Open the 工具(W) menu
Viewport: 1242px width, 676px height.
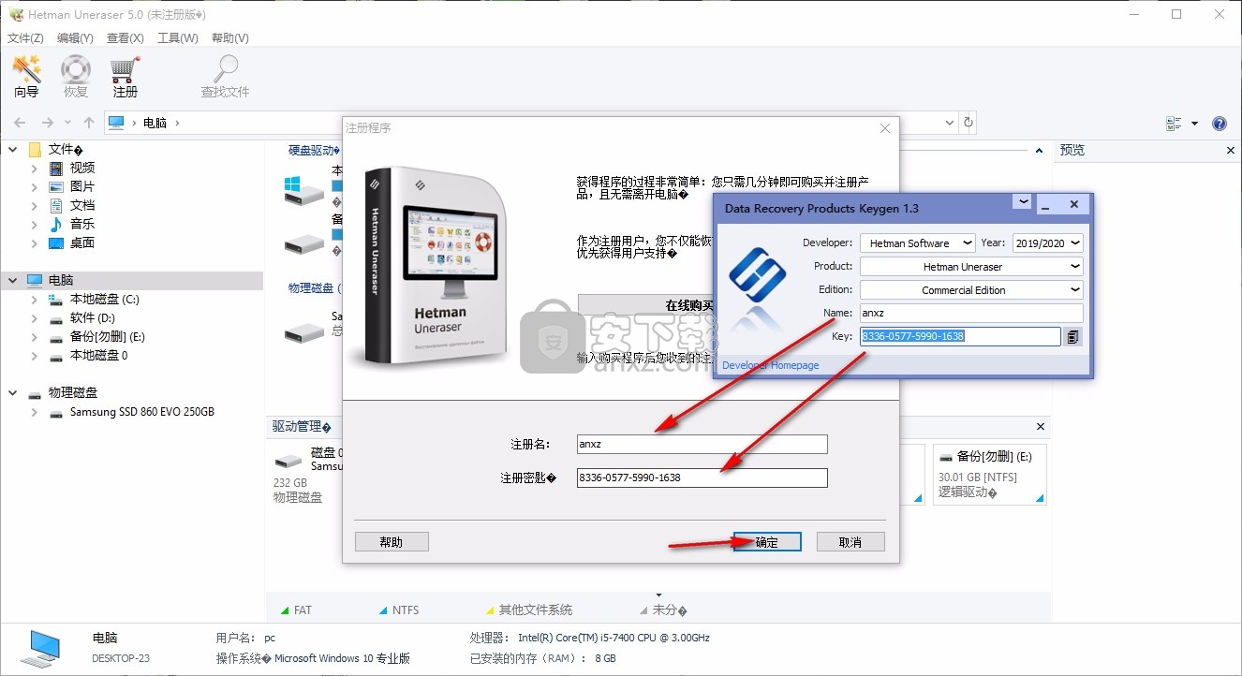click(178, 37)
